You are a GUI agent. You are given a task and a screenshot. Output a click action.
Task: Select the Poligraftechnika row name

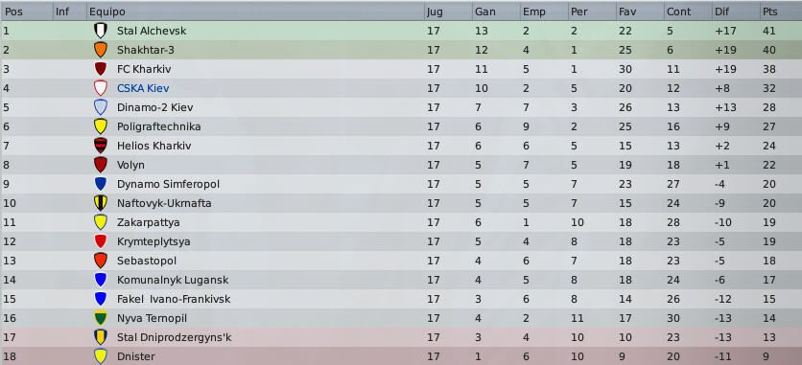pos(158,126)
